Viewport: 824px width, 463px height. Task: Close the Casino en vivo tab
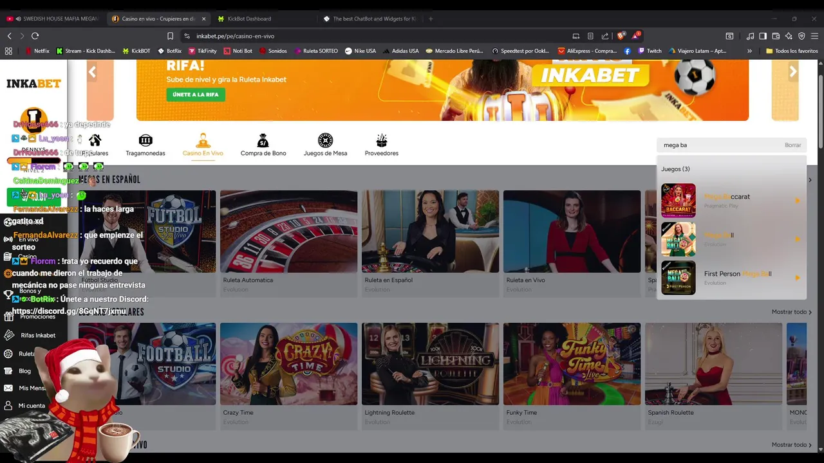tap(204, 19)
